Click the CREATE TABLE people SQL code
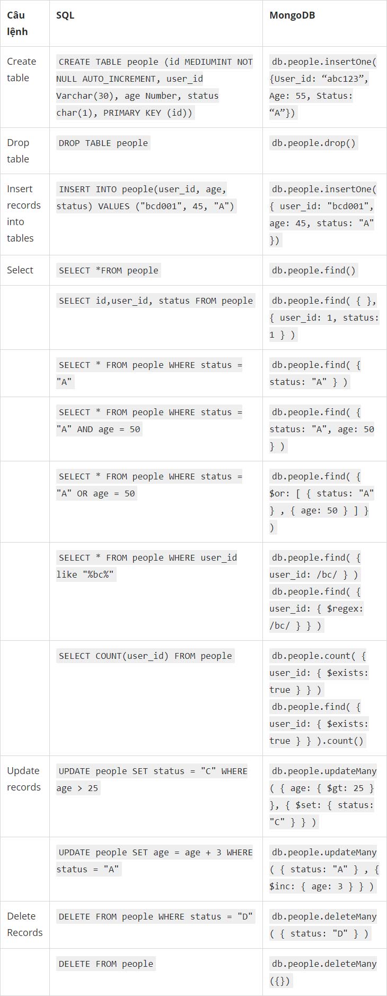Image resolution: width=387 pixels, height=996 pixels. pos(155,87)
